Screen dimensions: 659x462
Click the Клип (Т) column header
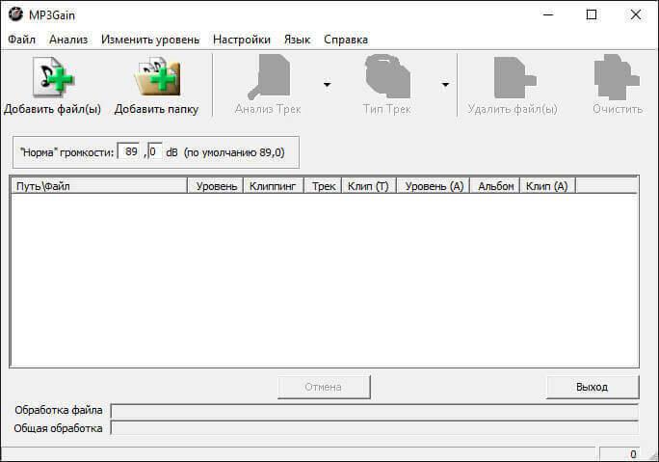coord(369,186)
